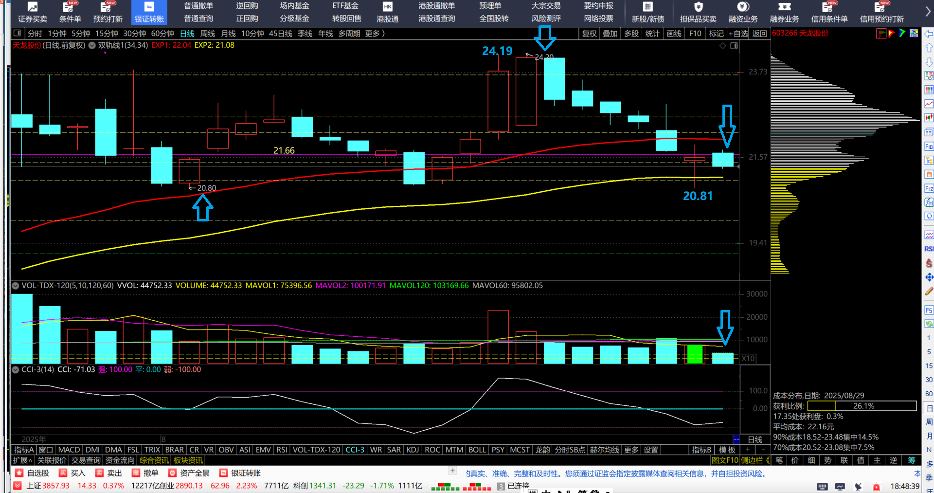This screenshot has width=934, height=493.
Task: Open the 证券买卖 trading icon
Action: click(33, 13)
